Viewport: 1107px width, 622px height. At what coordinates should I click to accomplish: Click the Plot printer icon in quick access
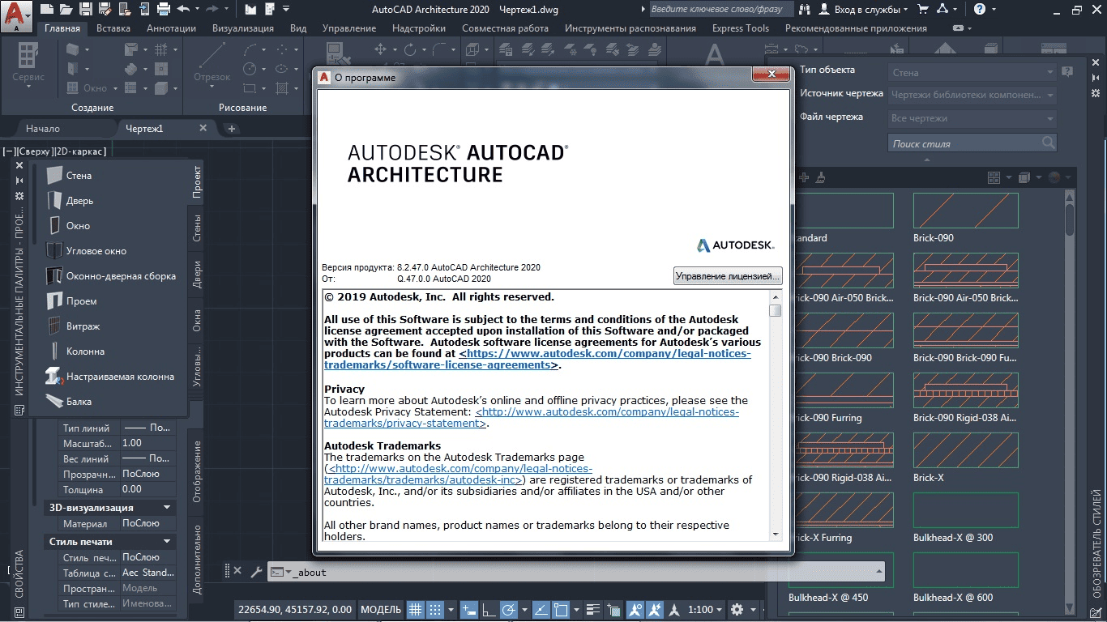coord(164,10)
